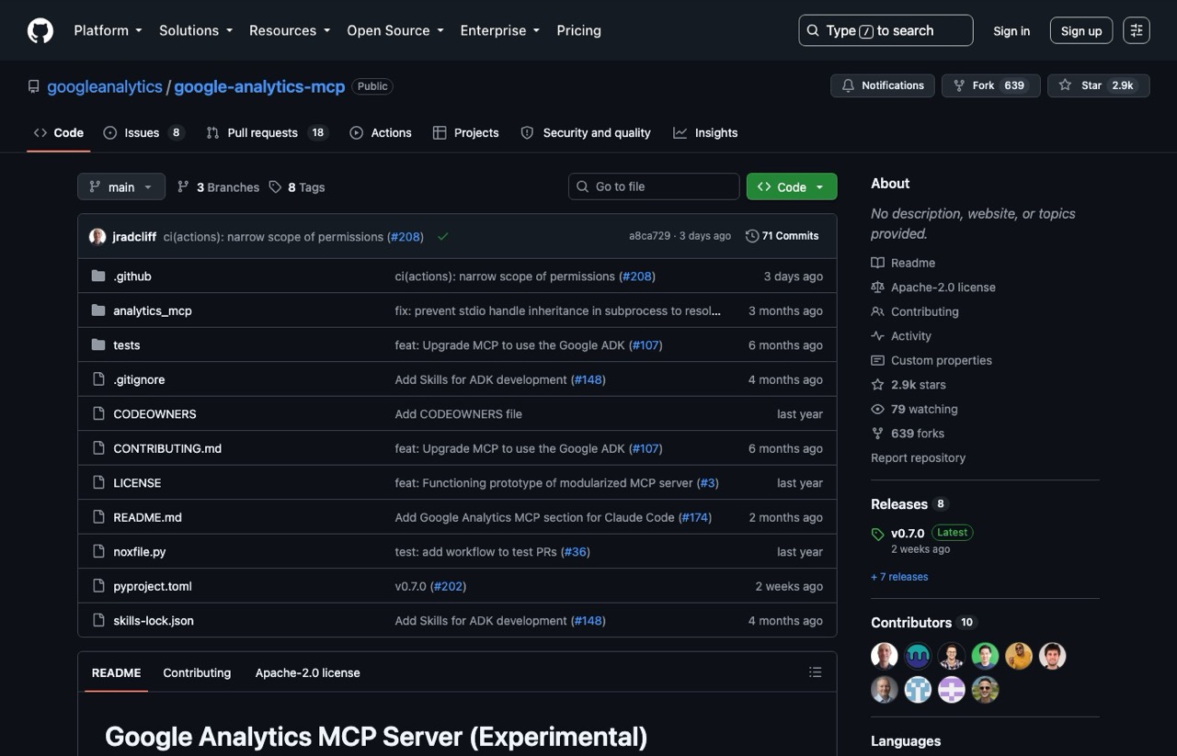Open the pyproject.toml file
Screen dimensions: 1177x756
[x=153, y=586]
